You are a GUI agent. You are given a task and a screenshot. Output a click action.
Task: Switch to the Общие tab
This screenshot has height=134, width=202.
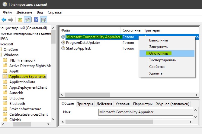[68, 103]
